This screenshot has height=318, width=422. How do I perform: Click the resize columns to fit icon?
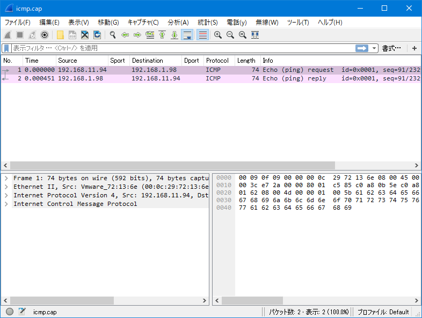point(255,35)
